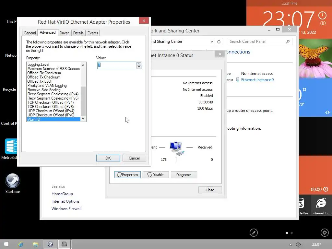Click the alarm clock icon on time tile
This screenshot has height=249, width=332.
pyautogui.click(x=323, y=16)
